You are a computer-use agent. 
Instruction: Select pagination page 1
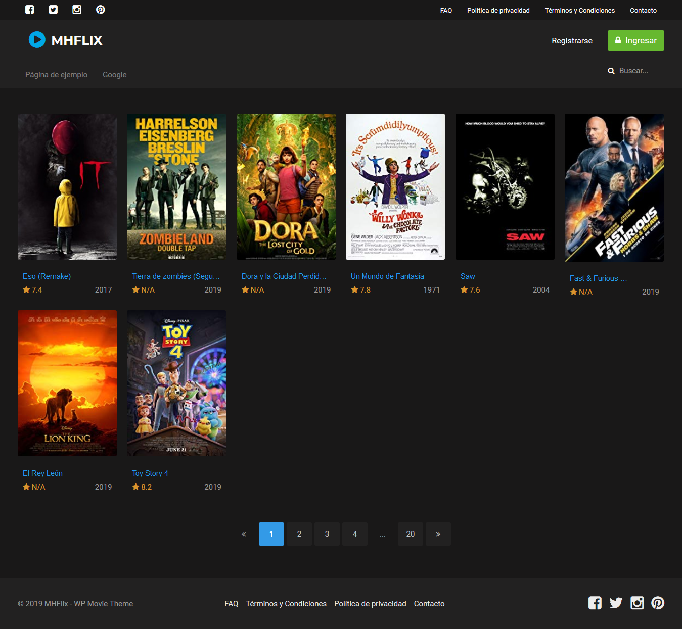pyautogui.click(x=271, y=534)
